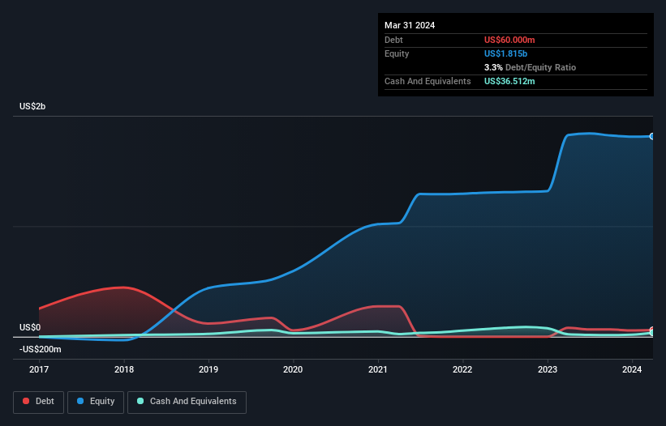Click the Equity endpoint marker on chart
This screenshot has height=426, width=666.
(652, 136)
